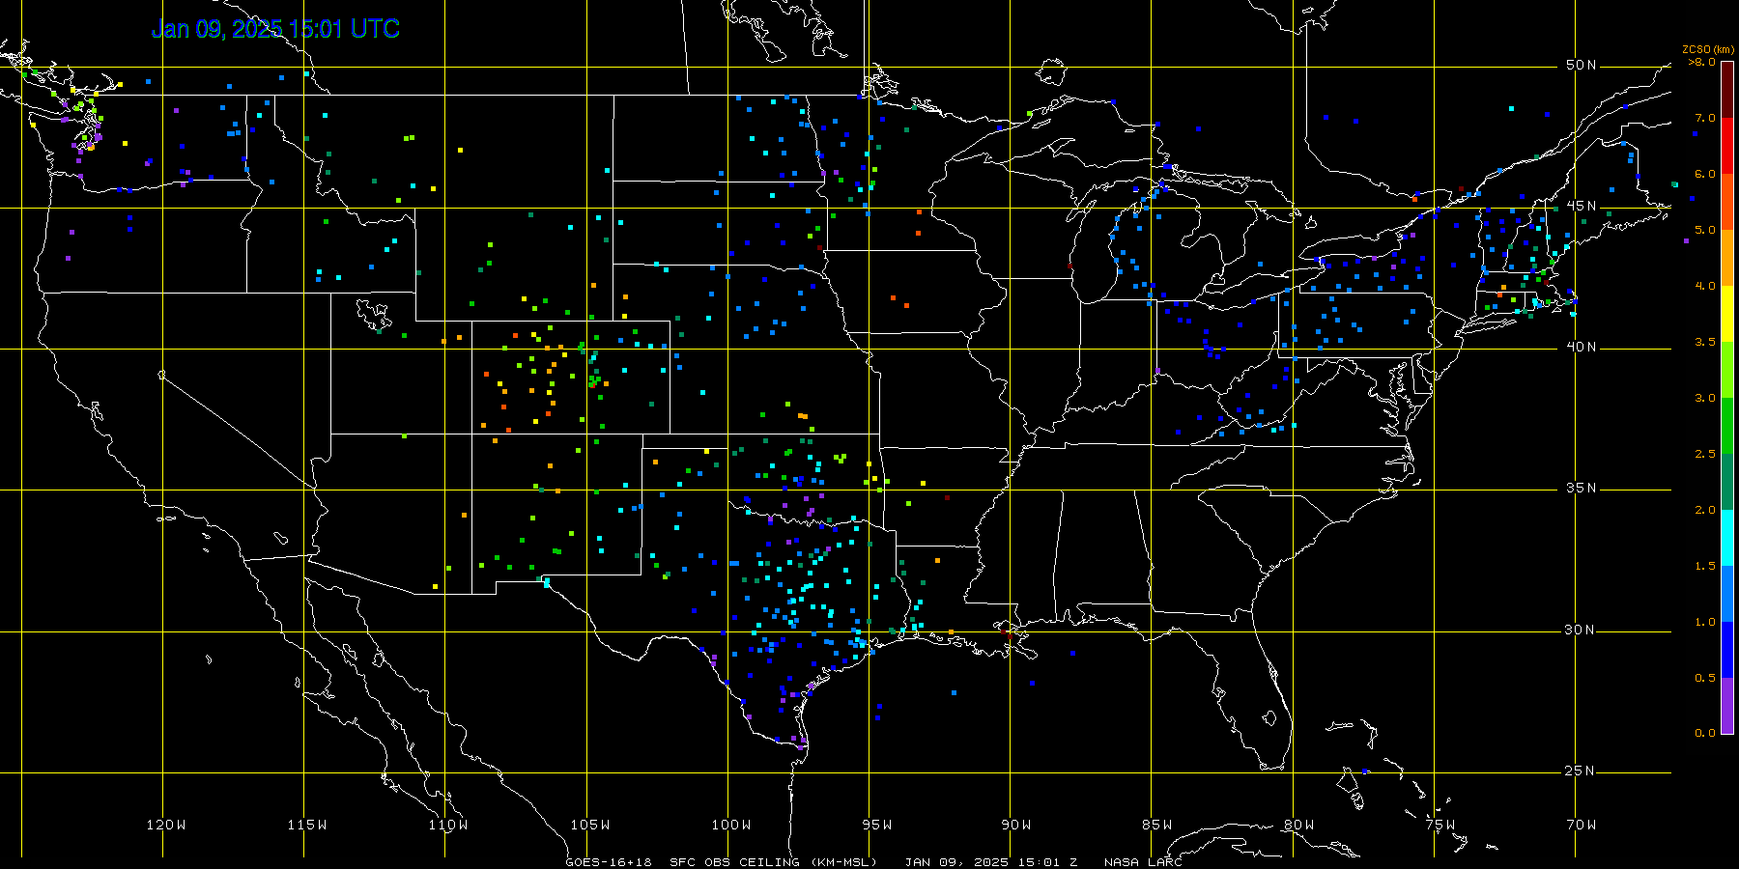1739x869 pixels.
Task: Click the '1.0' colorbar value
Action: [x=1705, y=622]
